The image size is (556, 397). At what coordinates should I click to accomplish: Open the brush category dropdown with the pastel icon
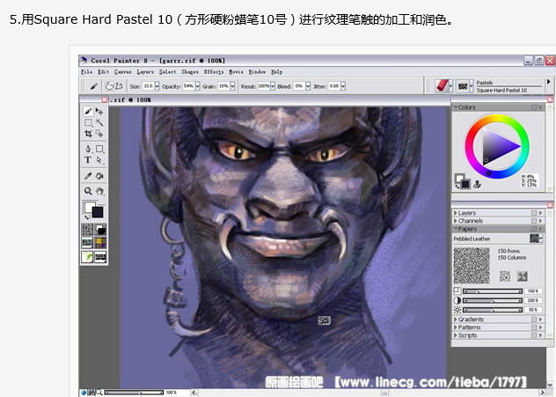tap(450, 86)
